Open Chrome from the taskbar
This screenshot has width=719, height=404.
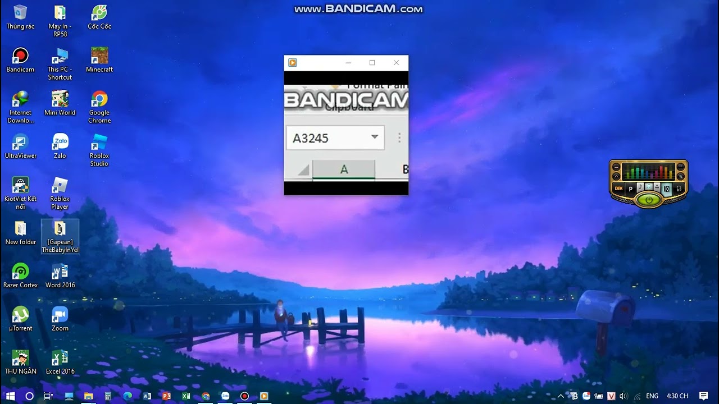click(206, 396)
